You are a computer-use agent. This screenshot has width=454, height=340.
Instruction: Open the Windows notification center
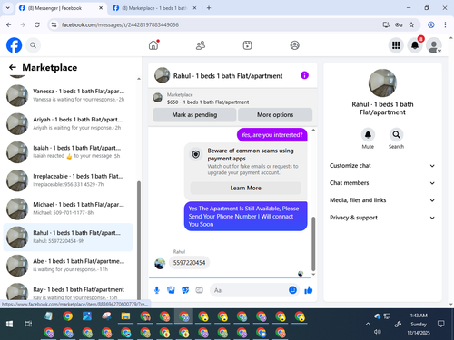coord(441,324)
